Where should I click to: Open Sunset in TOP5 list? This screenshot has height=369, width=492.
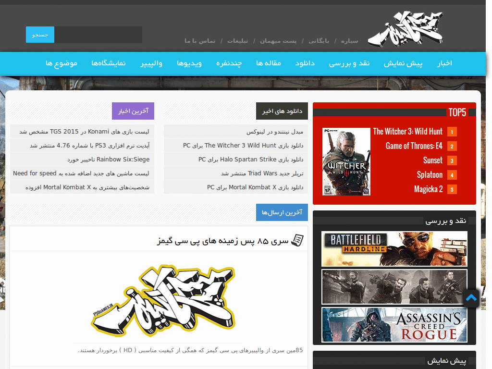pyautogui.click(x=433, y=160)
